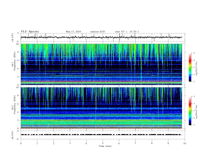Click the "ch.3(V)" axis label
Viewport: 208px width, 161px height.
[x=13, y=135]
